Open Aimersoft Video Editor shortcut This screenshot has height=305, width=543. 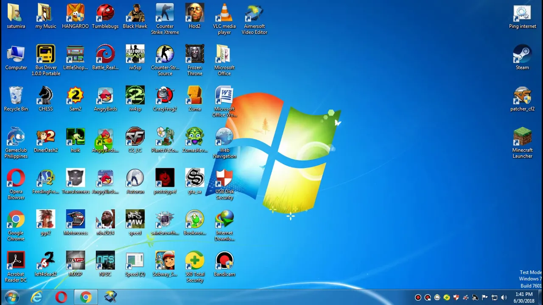254,19
